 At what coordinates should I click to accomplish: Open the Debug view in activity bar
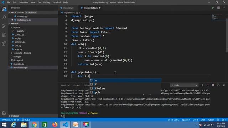coord(4,35)
